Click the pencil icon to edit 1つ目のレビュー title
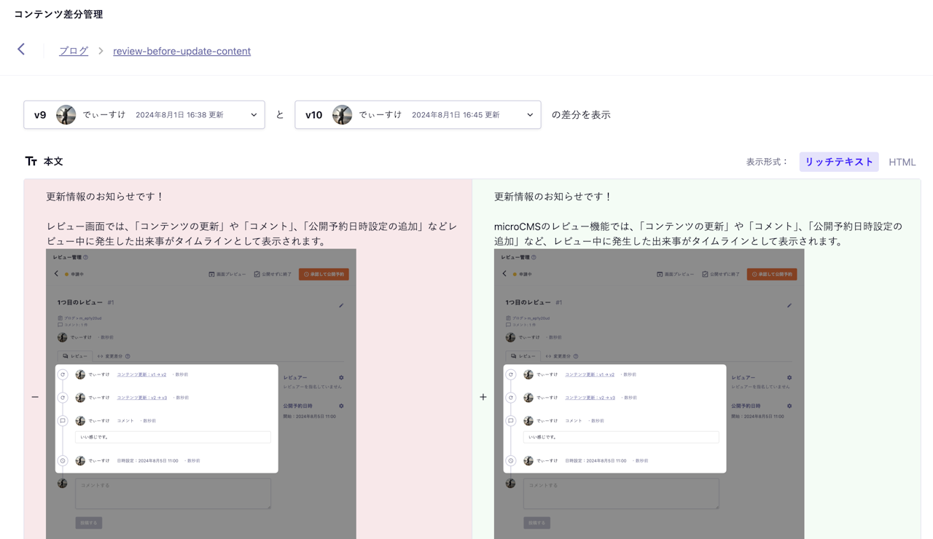933x539 pixels. pyautogui.click(x=340, y=305)
